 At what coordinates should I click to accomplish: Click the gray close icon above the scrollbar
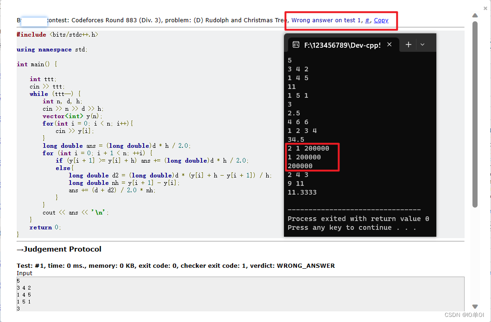pos(485,8)
